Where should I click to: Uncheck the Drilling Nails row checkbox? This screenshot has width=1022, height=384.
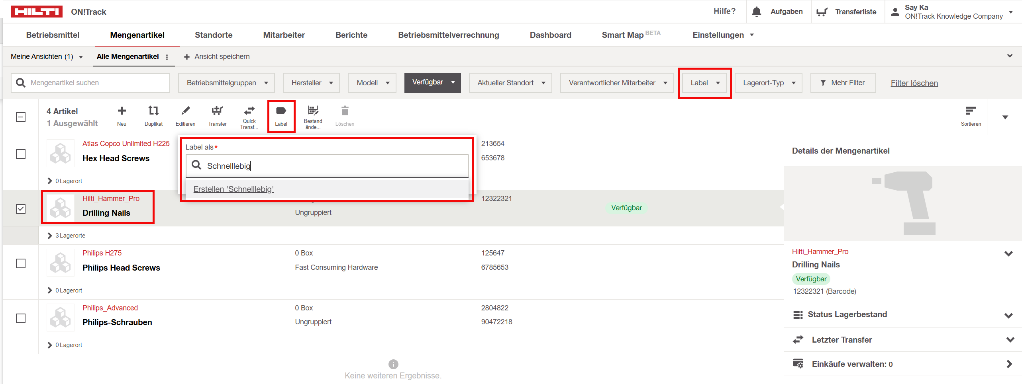pos(21,209)
